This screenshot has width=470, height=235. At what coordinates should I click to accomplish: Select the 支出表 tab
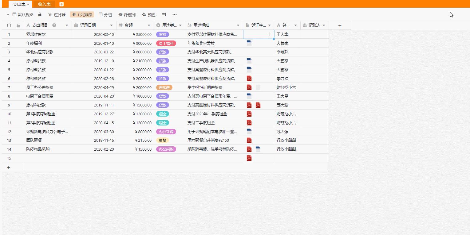point(19,4)
